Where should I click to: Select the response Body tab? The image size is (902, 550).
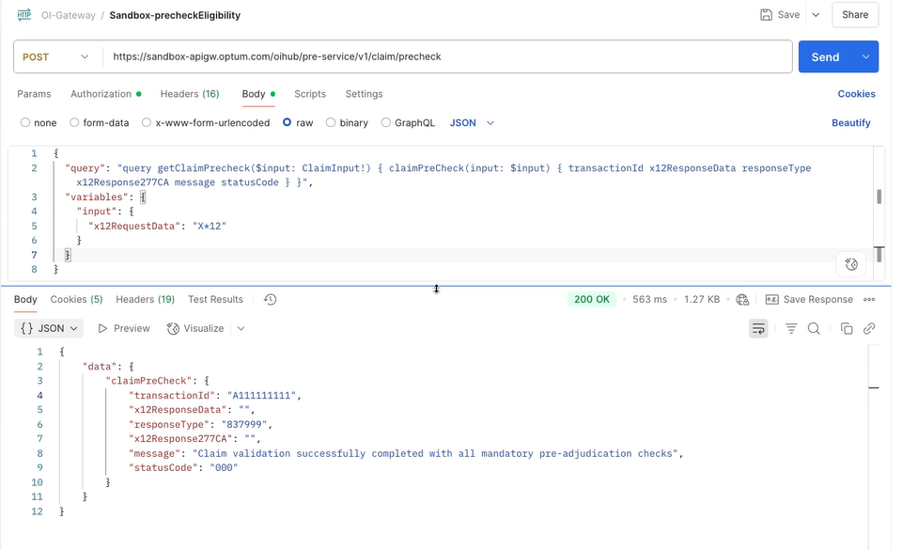[x=25, y=299]
